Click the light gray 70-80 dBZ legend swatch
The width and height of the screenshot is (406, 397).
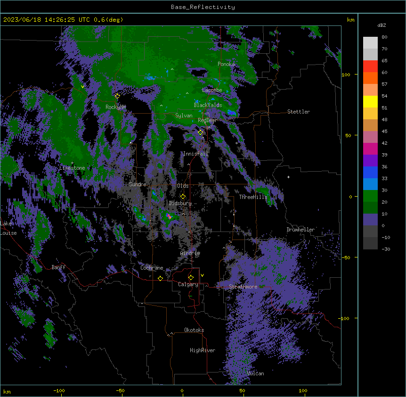[x=370, y=43]
